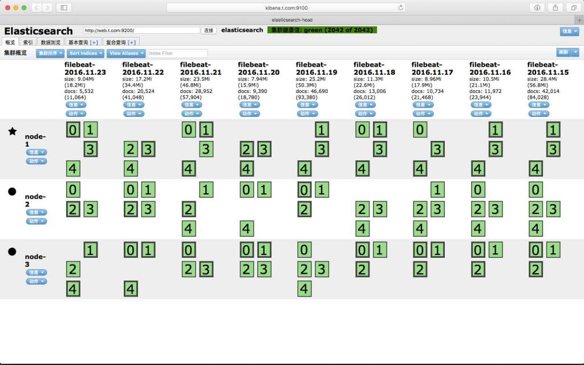The width and height of the screenshot is (584, 365).
Task: Click the 刷新 refresh button
Action: coord(563,52)
